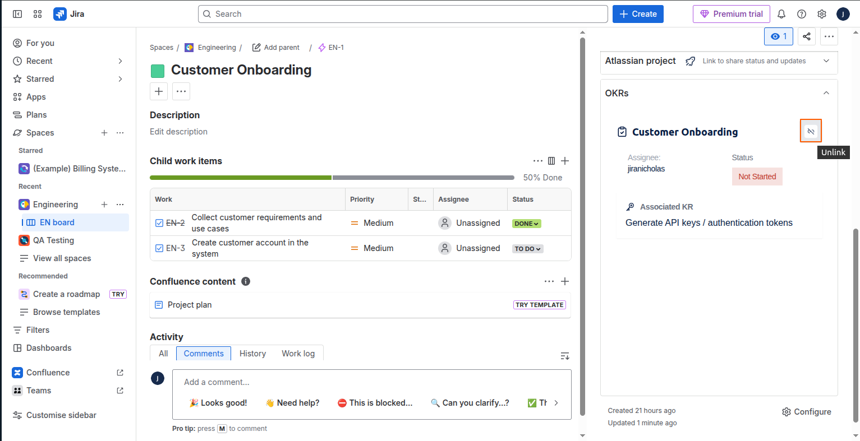The image size is (860, 441).
Task: Switch to the History tab
Action: pos(252,354)
